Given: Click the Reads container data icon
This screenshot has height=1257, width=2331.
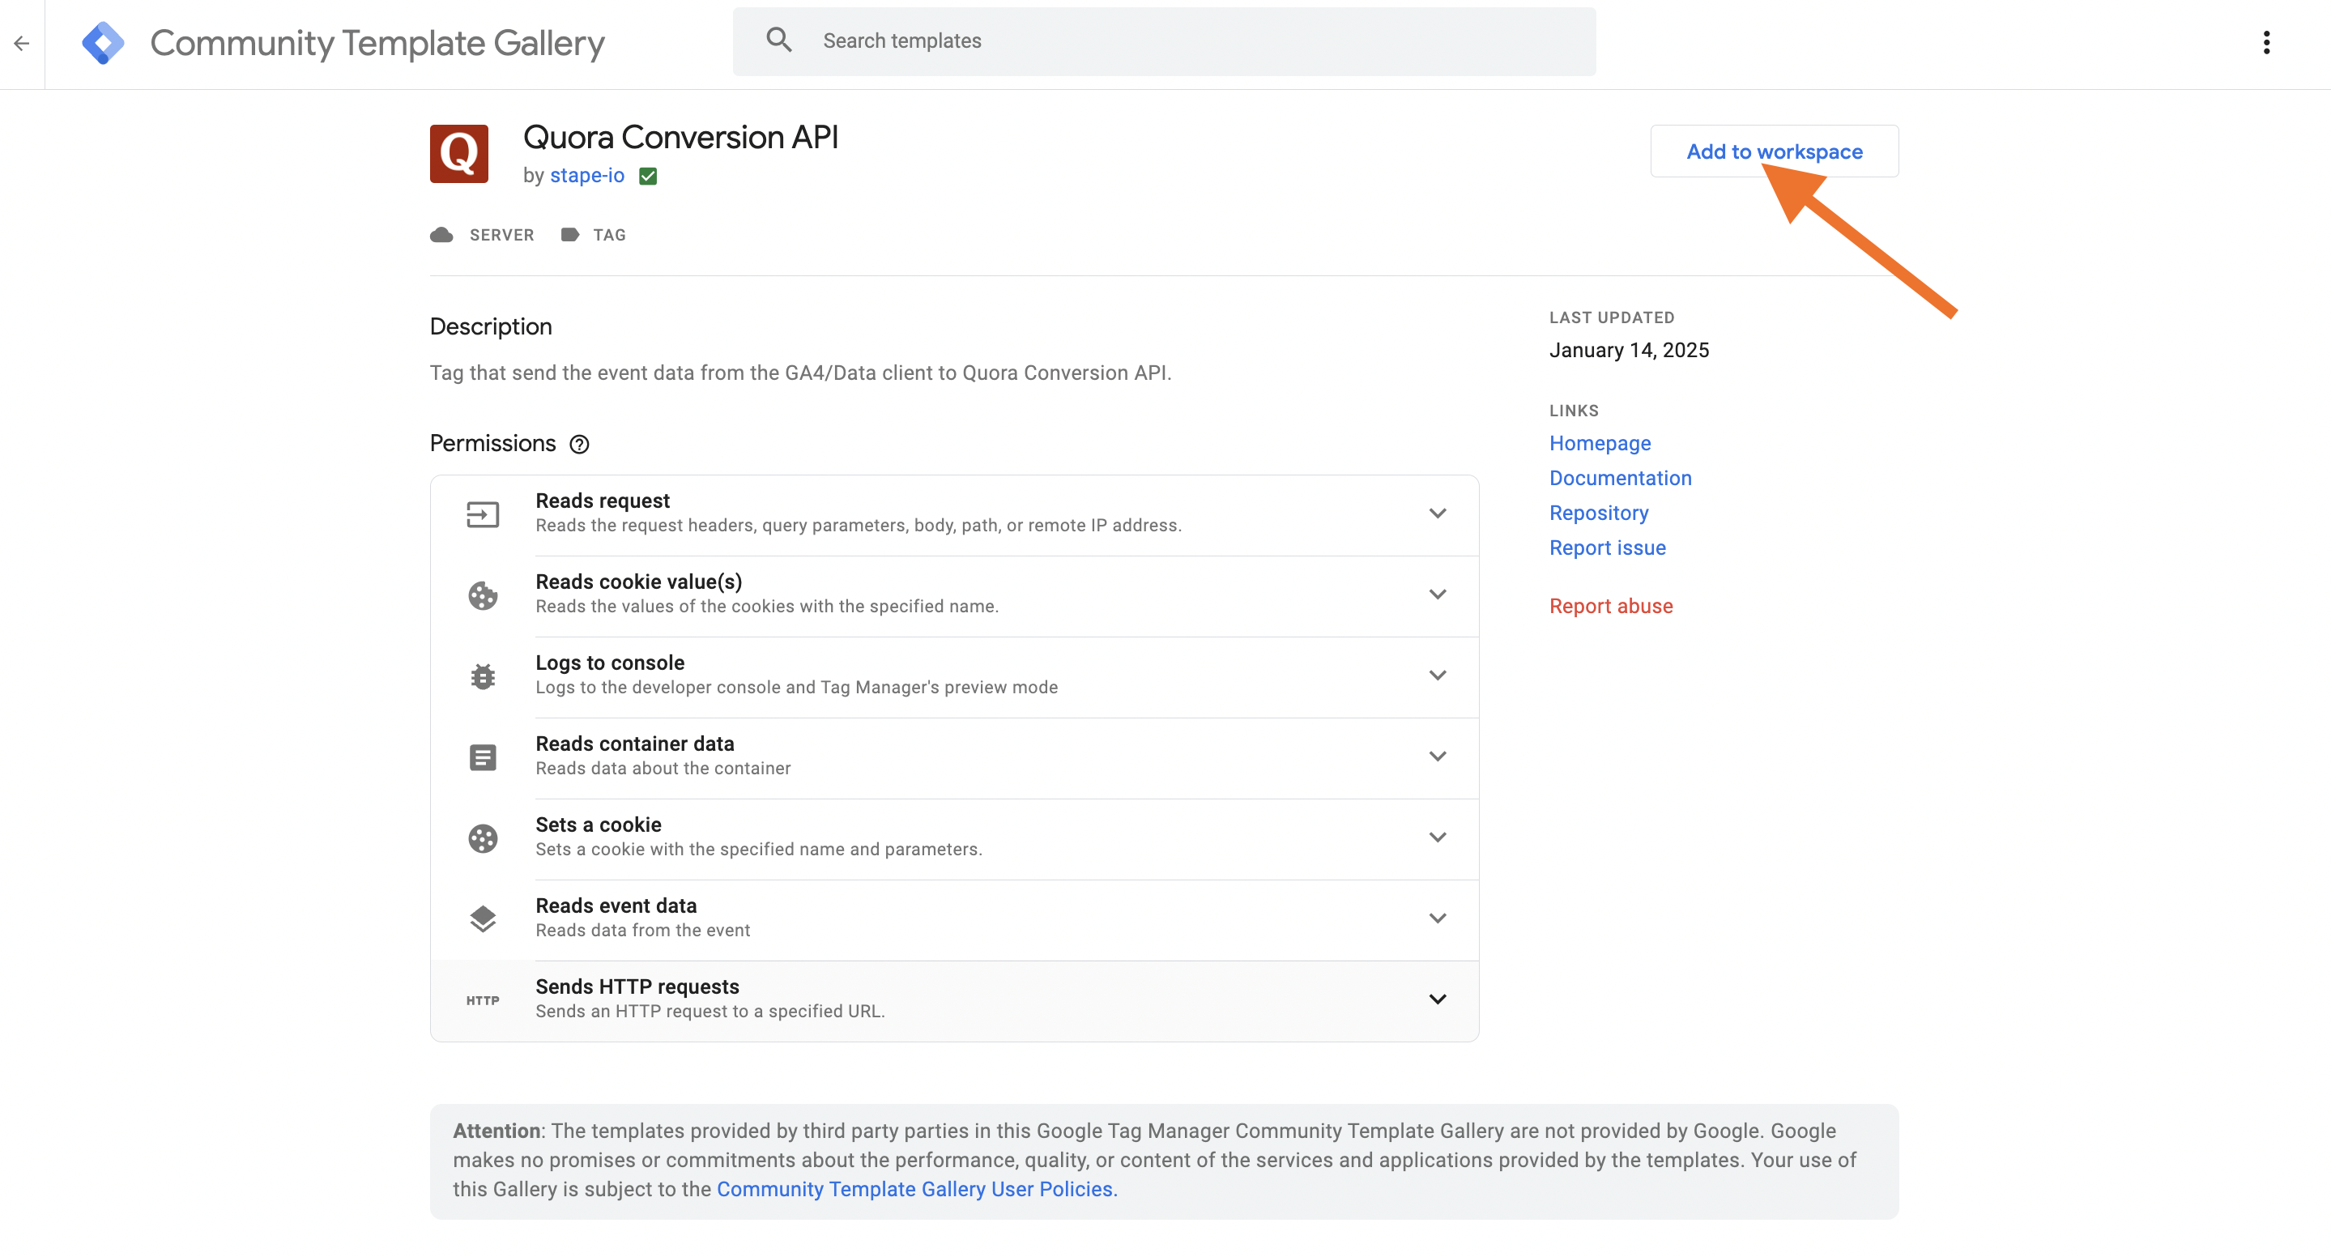Looking at the screenshot, I should pos(482,757).
